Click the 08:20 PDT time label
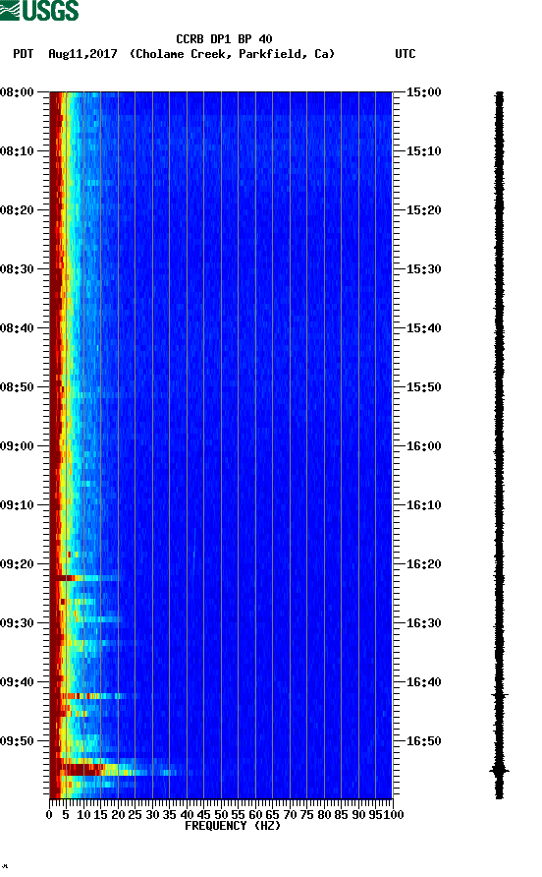The height and width of the screenshot is (877, 542). [18, 210]
